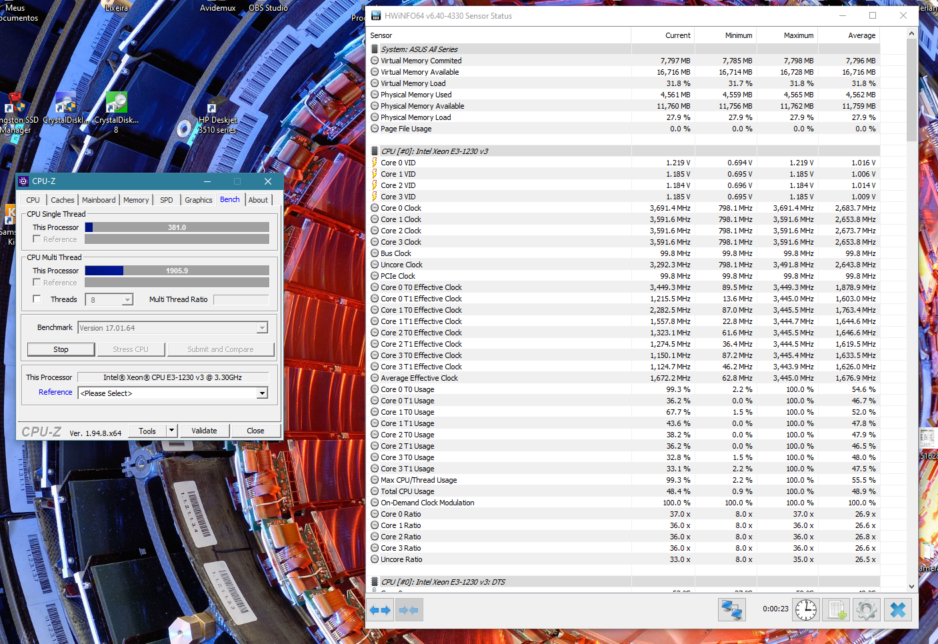Click the HWiNFO scrollbar down arrow
The height and width of the screenshot is (644, 938).
pyautogui.click(x=911, y=587)
